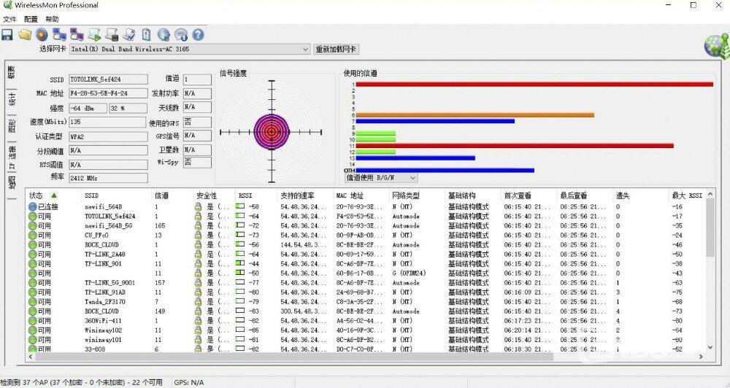
Task: Click the blue channel 7 usage bar
Action: (x=435, y=121)
